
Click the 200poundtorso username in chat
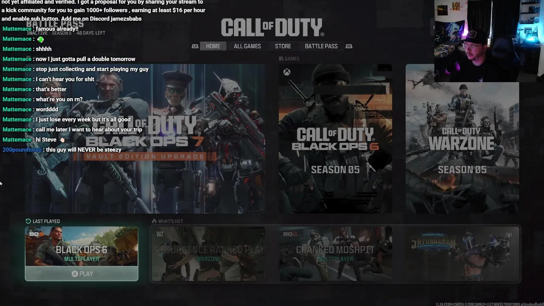tap(22, 150)
